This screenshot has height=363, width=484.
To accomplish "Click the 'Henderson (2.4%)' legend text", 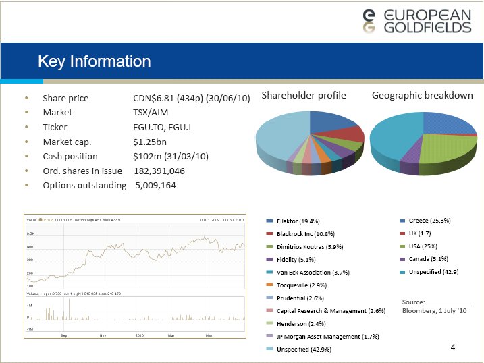I will (301, 324).
